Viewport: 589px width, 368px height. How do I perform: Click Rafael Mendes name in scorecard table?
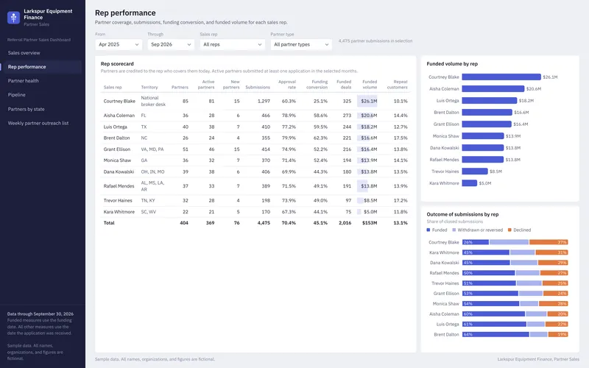pos(119,186)
